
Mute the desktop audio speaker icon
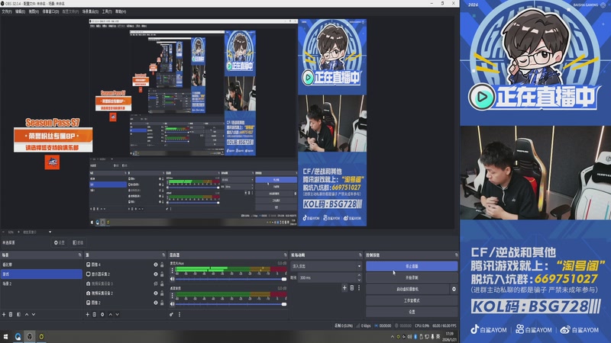tap(173, 303)
